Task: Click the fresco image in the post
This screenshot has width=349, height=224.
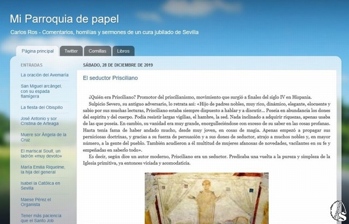Action: pyautogui.click(x=207, y=198)
